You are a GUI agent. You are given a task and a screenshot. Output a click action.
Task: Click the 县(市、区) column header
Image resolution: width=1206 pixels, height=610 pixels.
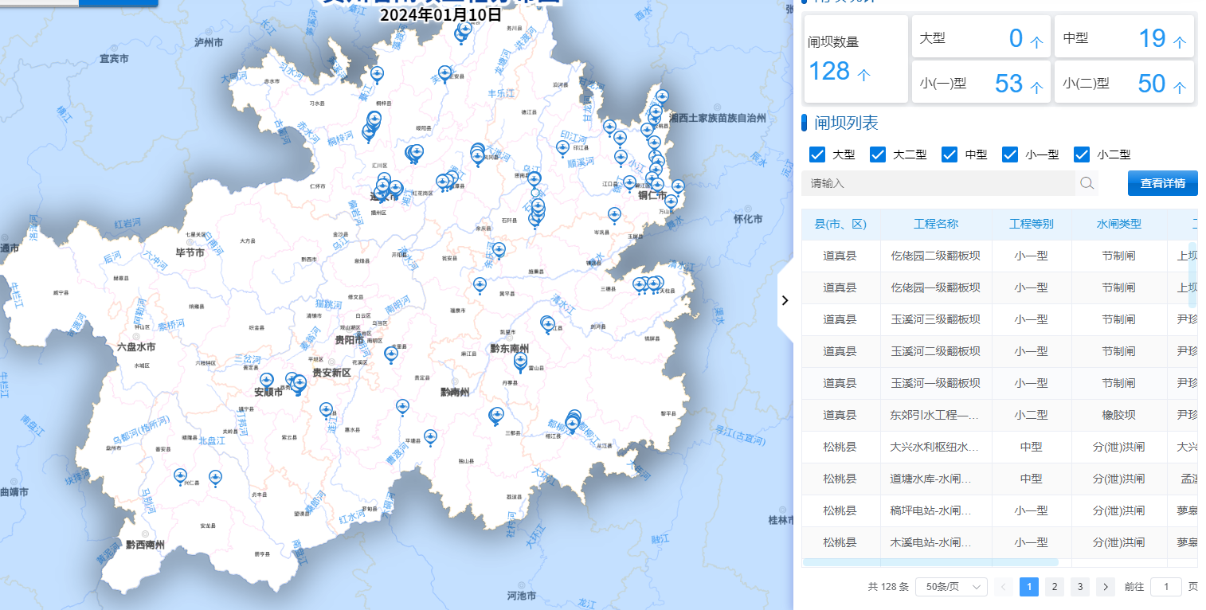click(x=840, y=224)
